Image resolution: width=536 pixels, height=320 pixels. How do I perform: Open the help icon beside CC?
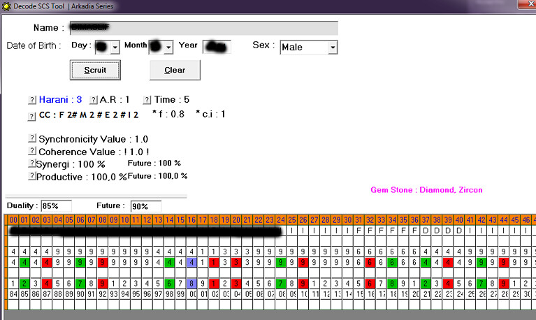(x=31, y=116)
